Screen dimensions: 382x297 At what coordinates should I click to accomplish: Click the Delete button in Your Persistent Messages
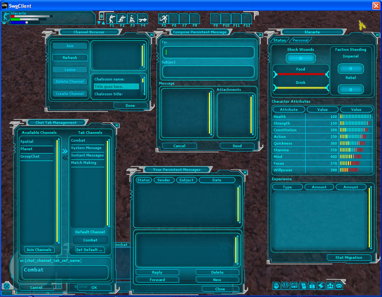217,272
